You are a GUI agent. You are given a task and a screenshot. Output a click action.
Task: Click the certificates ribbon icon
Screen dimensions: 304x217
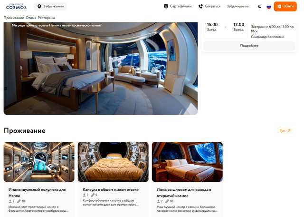tap(166, 6)
